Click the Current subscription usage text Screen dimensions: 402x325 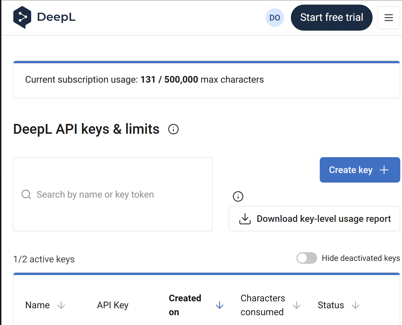(x=145, y=79)
